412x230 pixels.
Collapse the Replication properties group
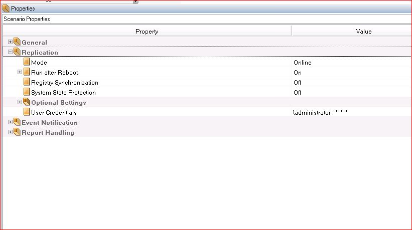pos(10,52)
